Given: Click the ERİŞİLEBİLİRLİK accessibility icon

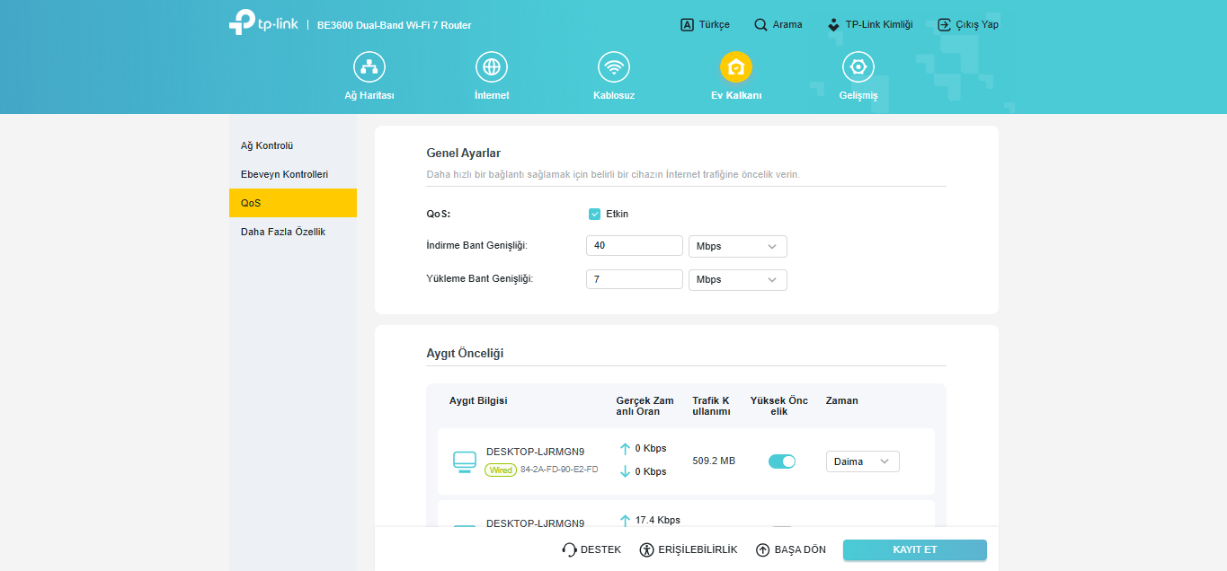Looking at the screenshot, I should (646, 549).
